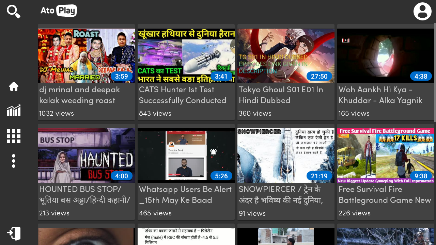The height and width of the screenshot is (245, 436).
Task: Open Woh Aankh Hi Kya thumbnail
Action: (386, 56)
